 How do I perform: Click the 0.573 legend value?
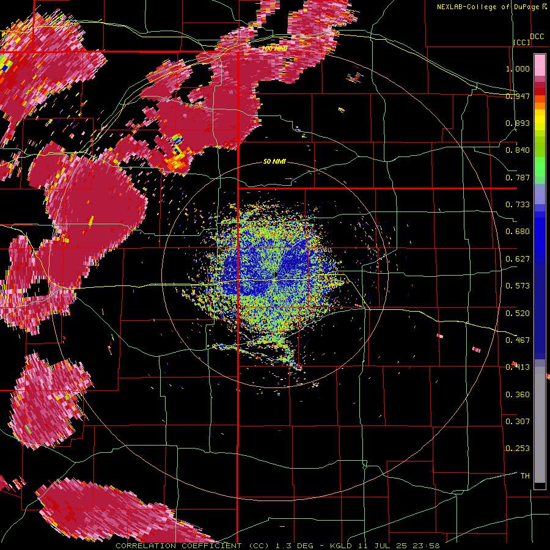518,286
